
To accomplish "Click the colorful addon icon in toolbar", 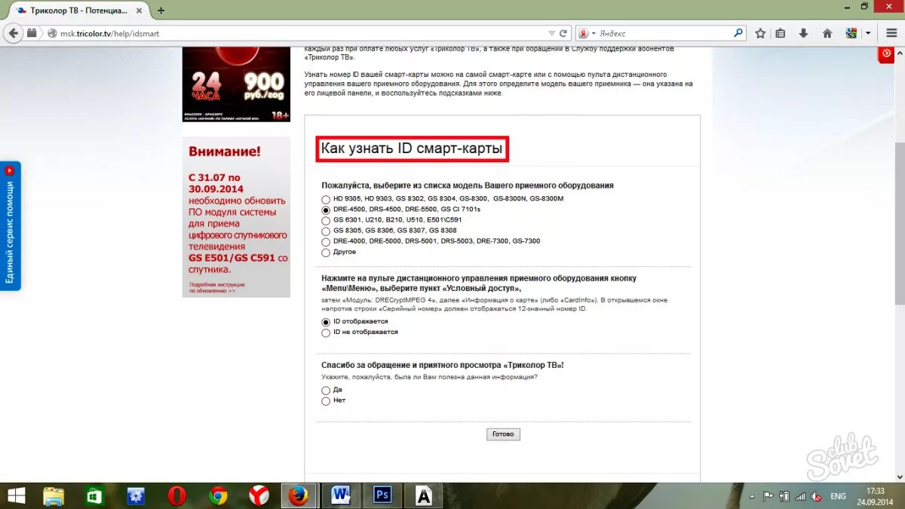I will [851, 33].
